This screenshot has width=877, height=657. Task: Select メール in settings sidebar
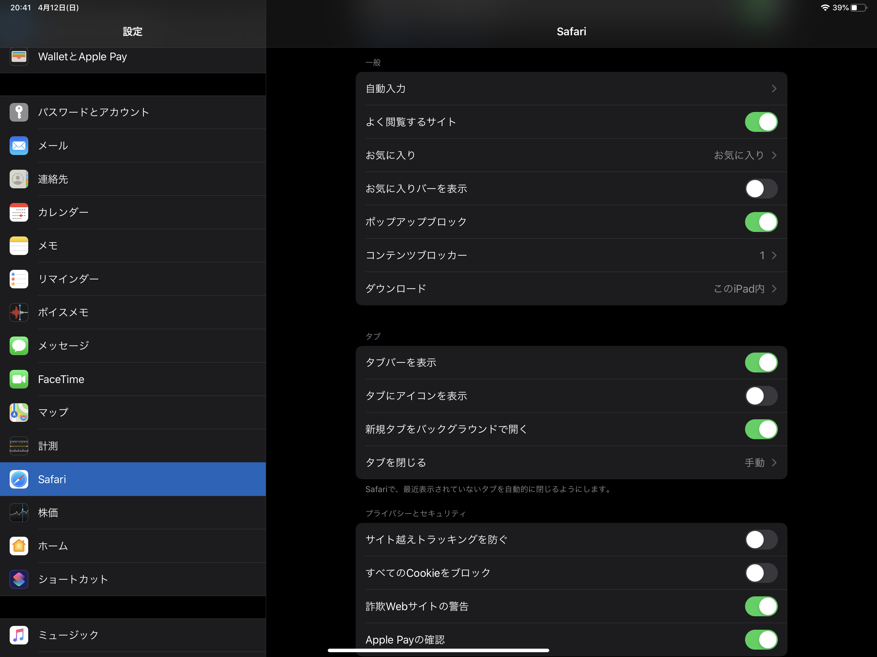coord(133,145)
